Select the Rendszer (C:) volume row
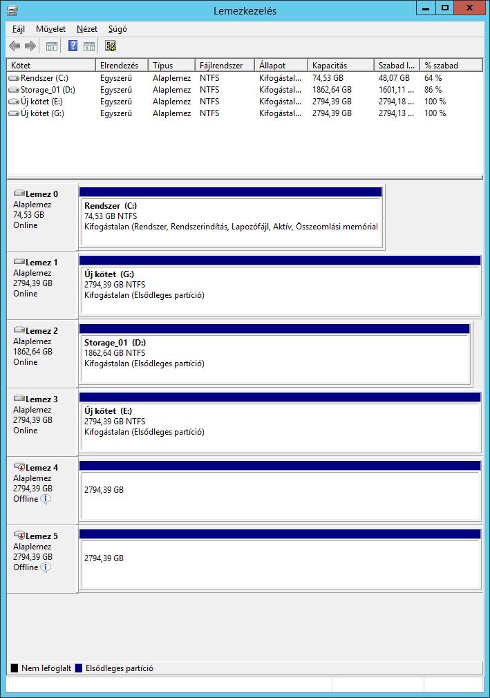Viewport: 490px width, 698px height. 245,78
